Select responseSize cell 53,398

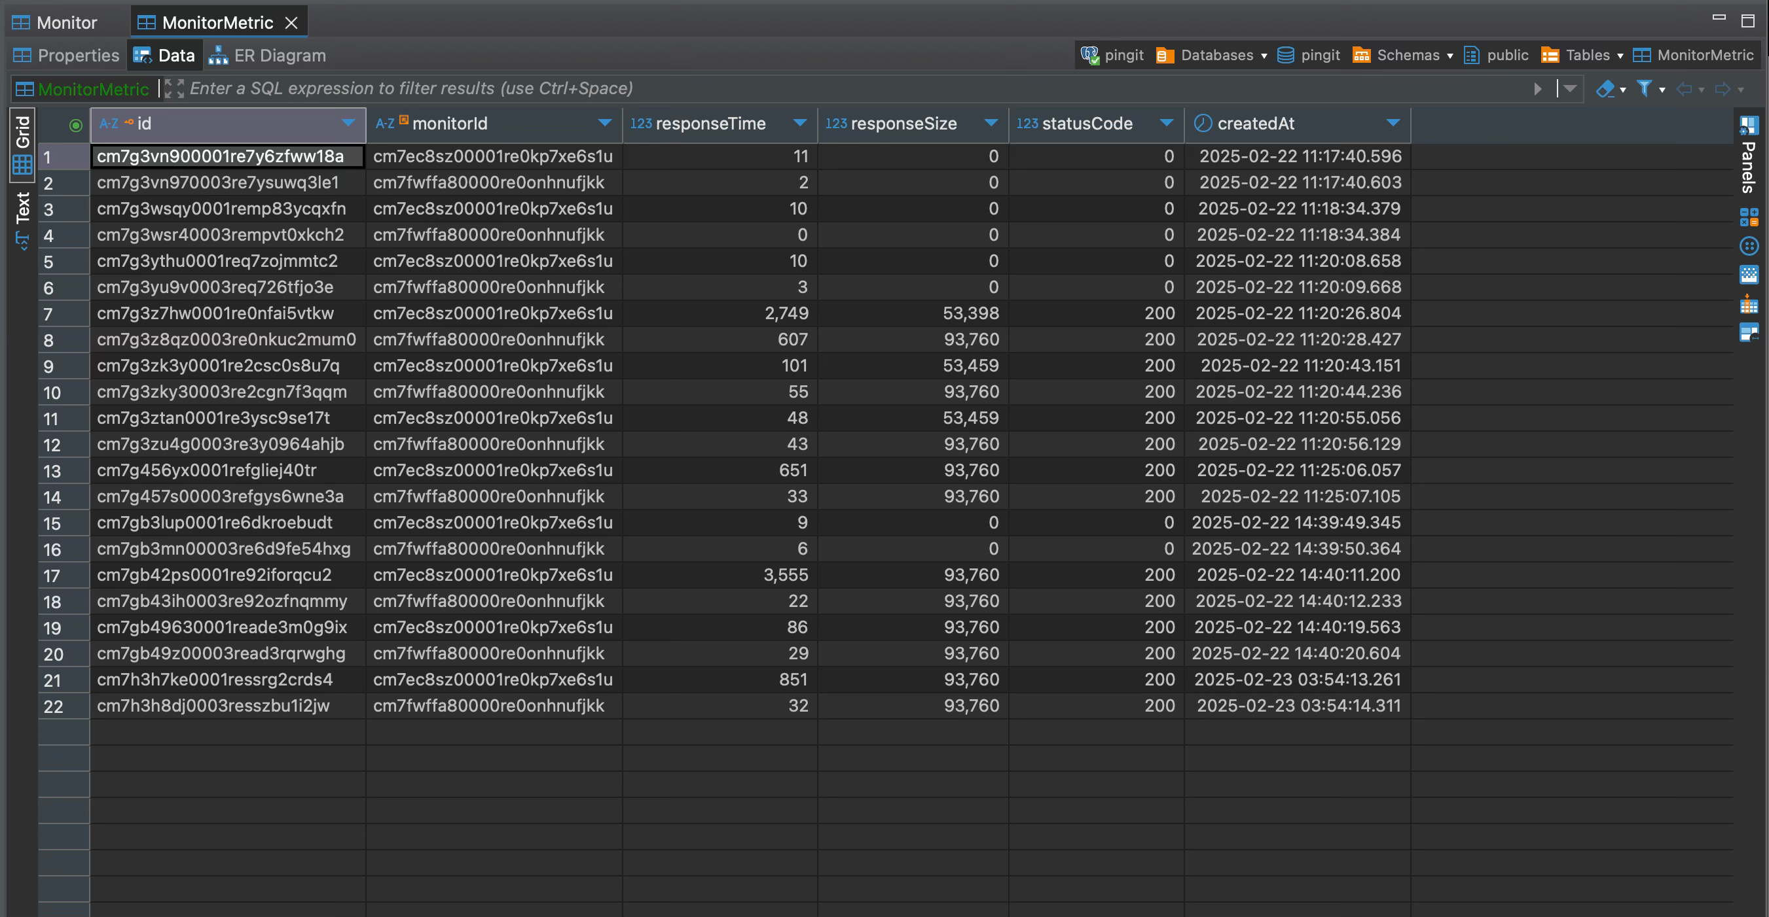click(913, 314)
